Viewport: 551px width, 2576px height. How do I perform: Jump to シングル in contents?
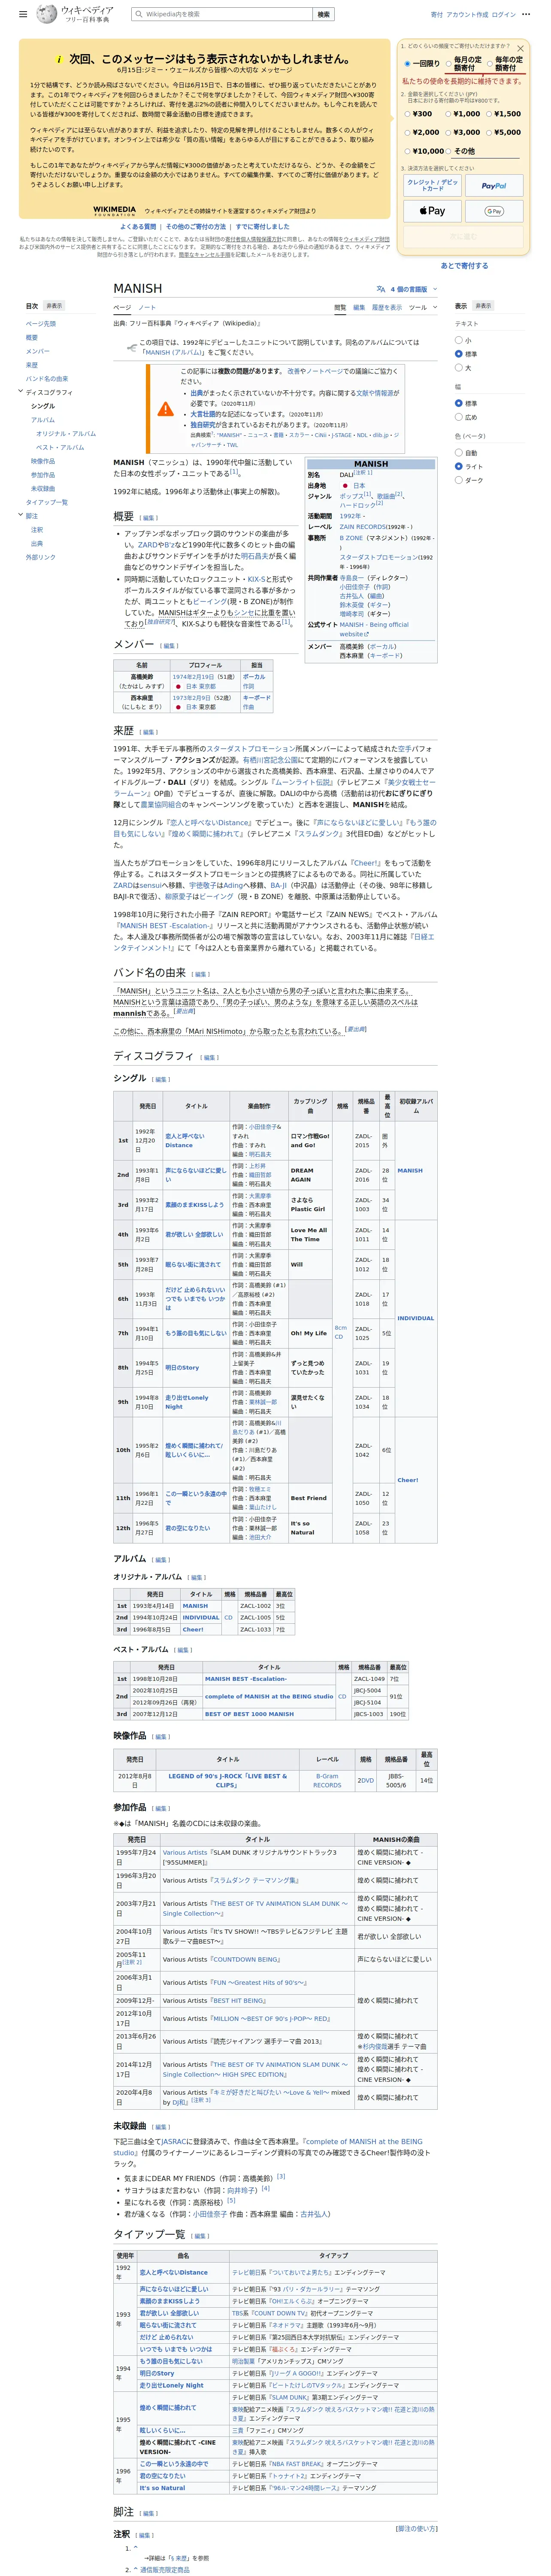coord(43,406)
